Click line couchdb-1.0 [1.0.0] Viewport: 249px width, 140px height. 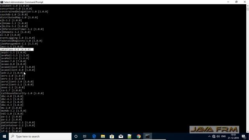[14, 14]
